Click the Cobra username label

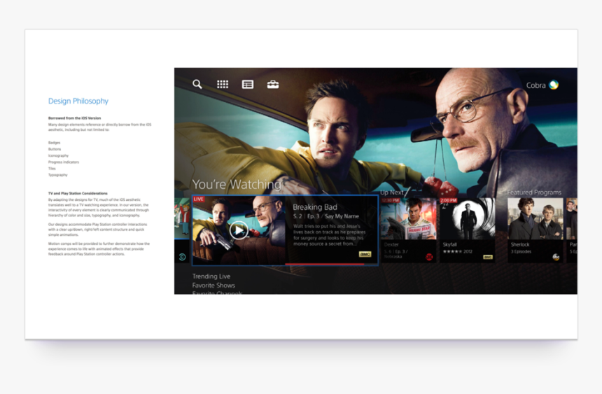coord(535,85)
